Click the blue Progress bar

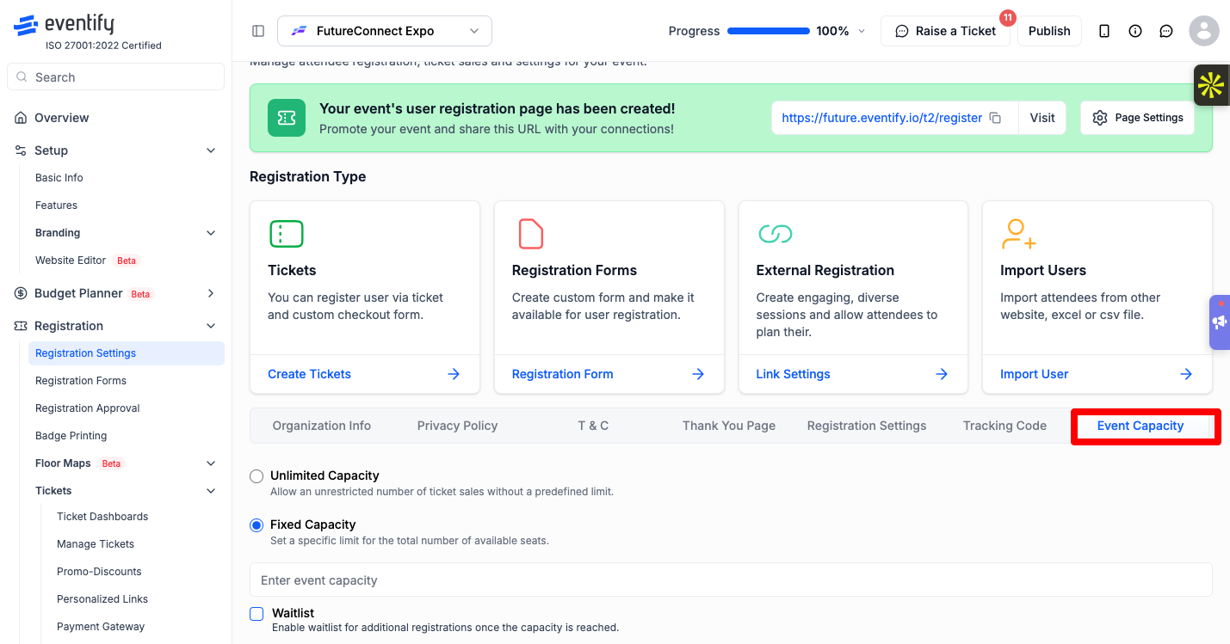pos(769,31)
